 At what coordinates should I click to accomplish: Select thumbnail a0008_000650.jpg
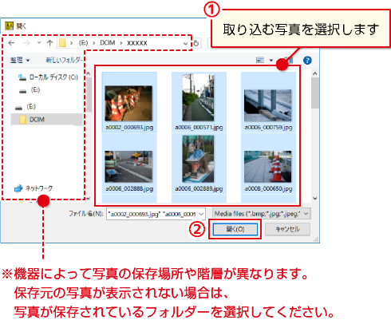tap(268, 164)
